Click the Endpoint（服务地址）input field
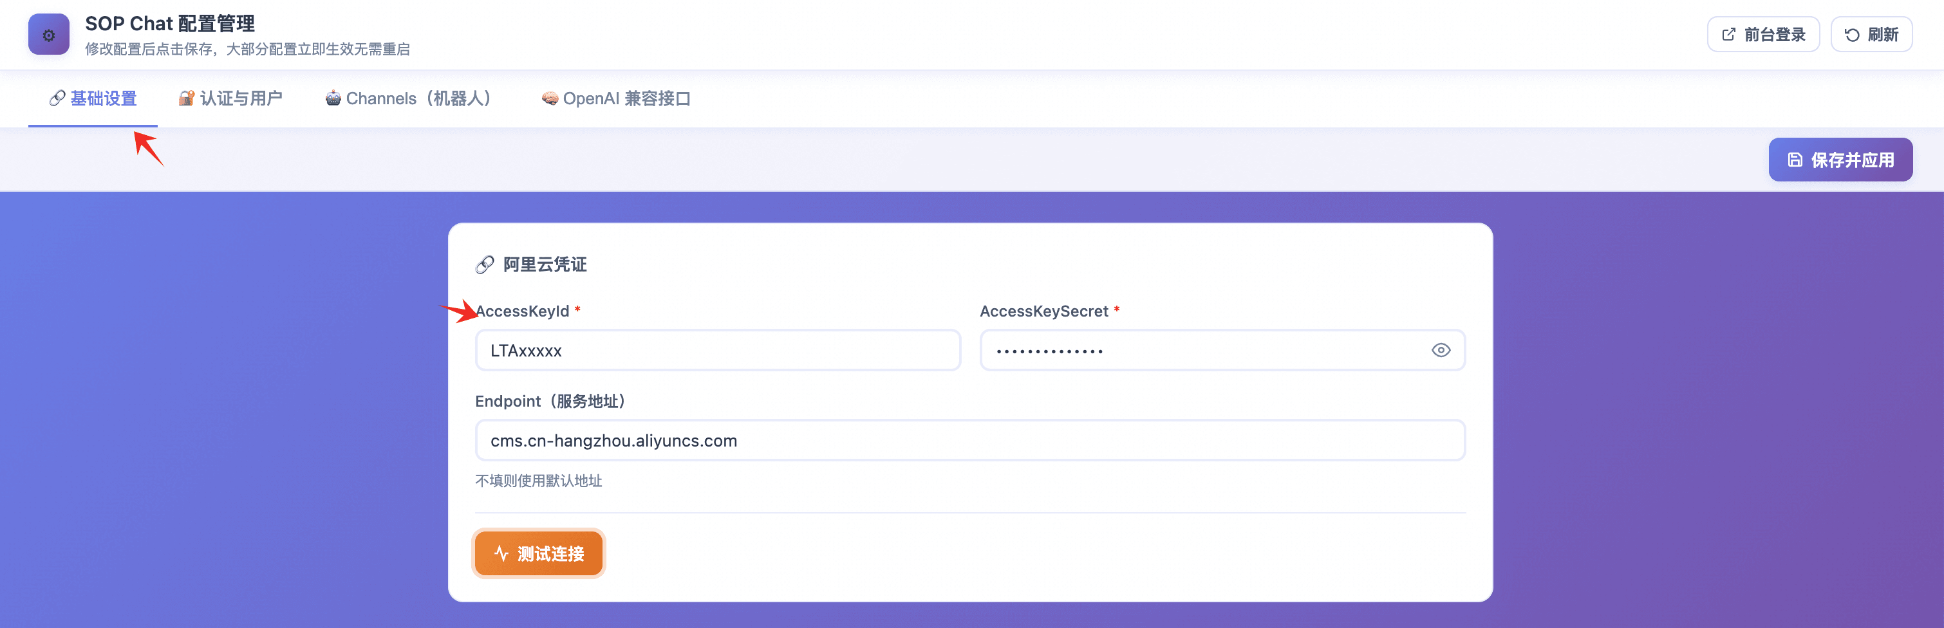Image resolution: width=1944 pixels, height=628 pixels. [969, 441]
